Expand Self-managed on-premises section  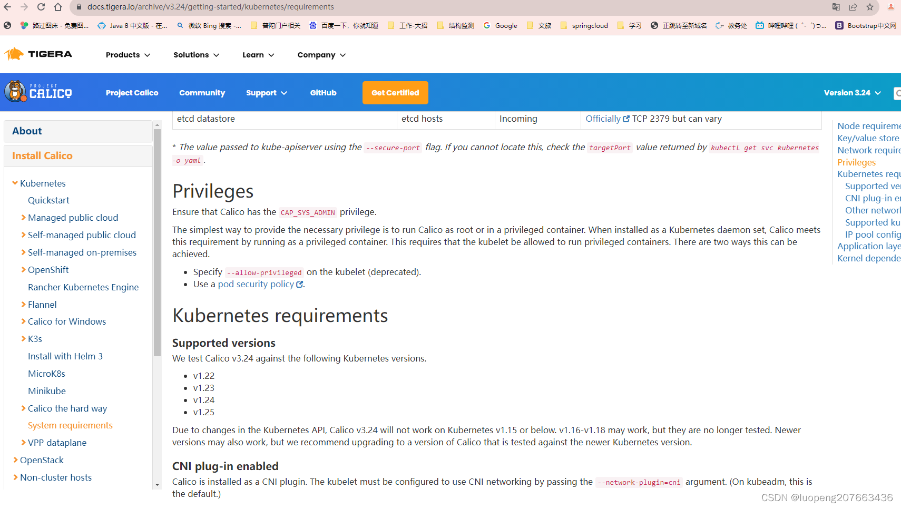(23, 252)
